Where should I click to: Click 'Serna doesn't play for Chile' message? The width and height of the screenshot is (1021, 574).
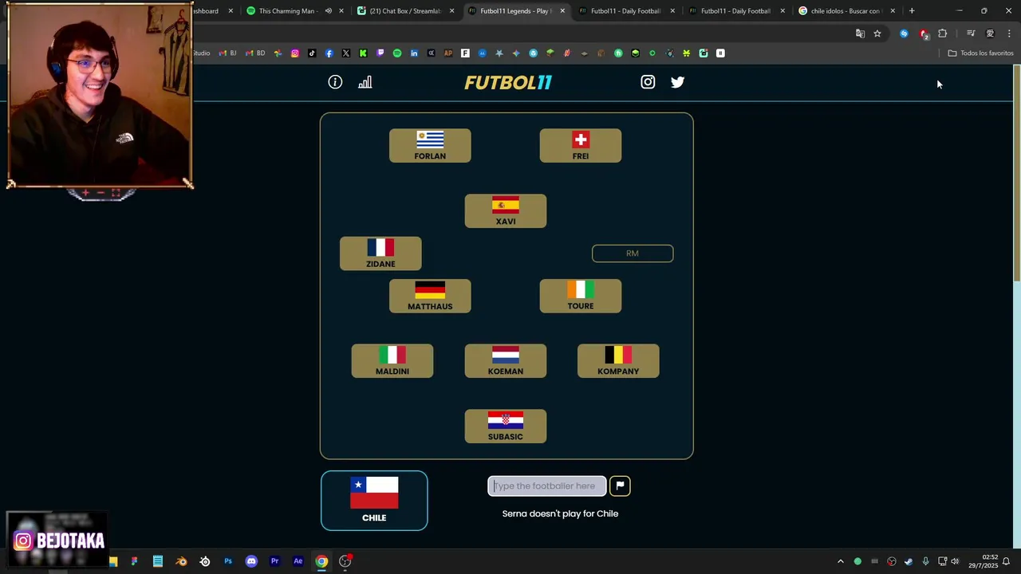coord(560,513)
